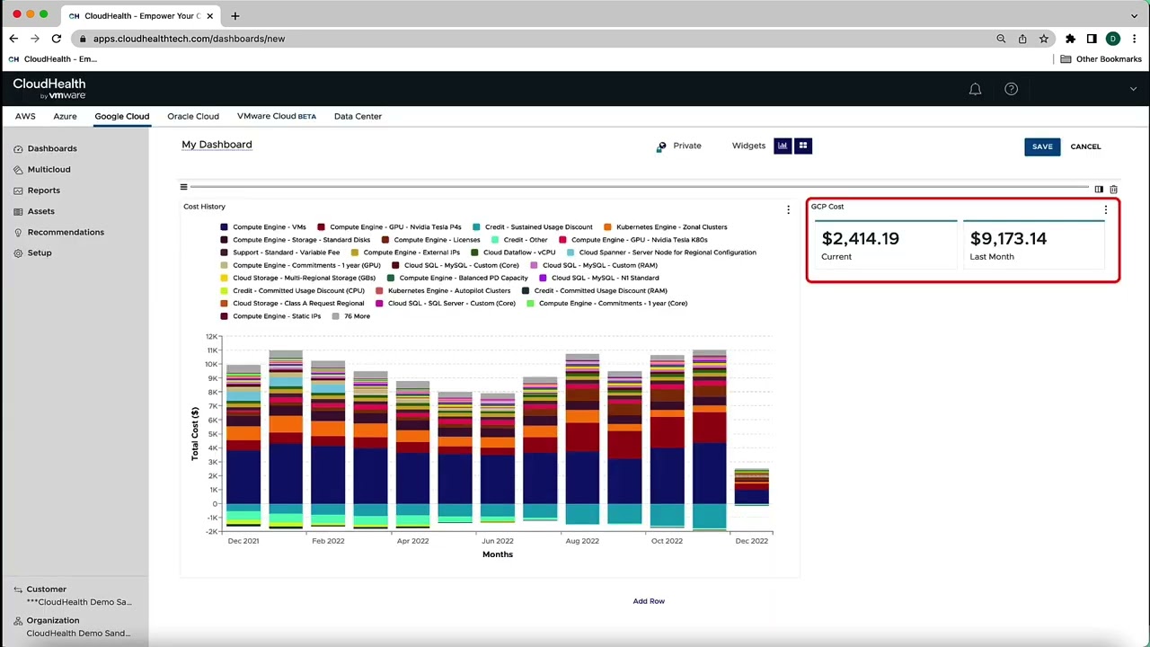
Task: Open Cost History widget options menu
Action: 788,209
